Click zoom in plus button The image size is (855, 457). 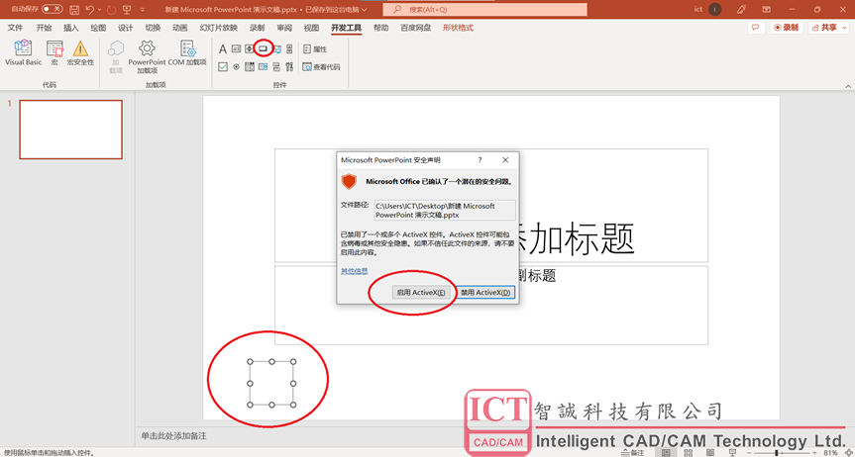[x=814, y=453]
